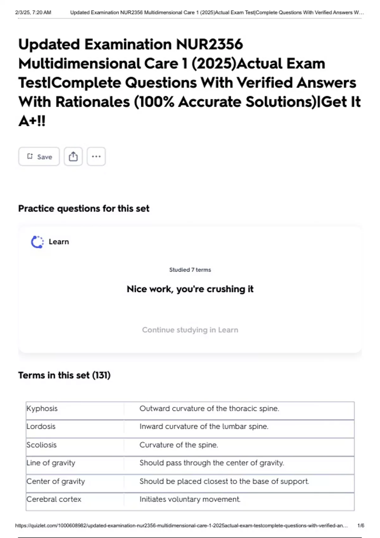Viewport: 380px width, 538px height.
Task: Click definition 'Outward curvature of the thoracic spine'
Action: 209,409
